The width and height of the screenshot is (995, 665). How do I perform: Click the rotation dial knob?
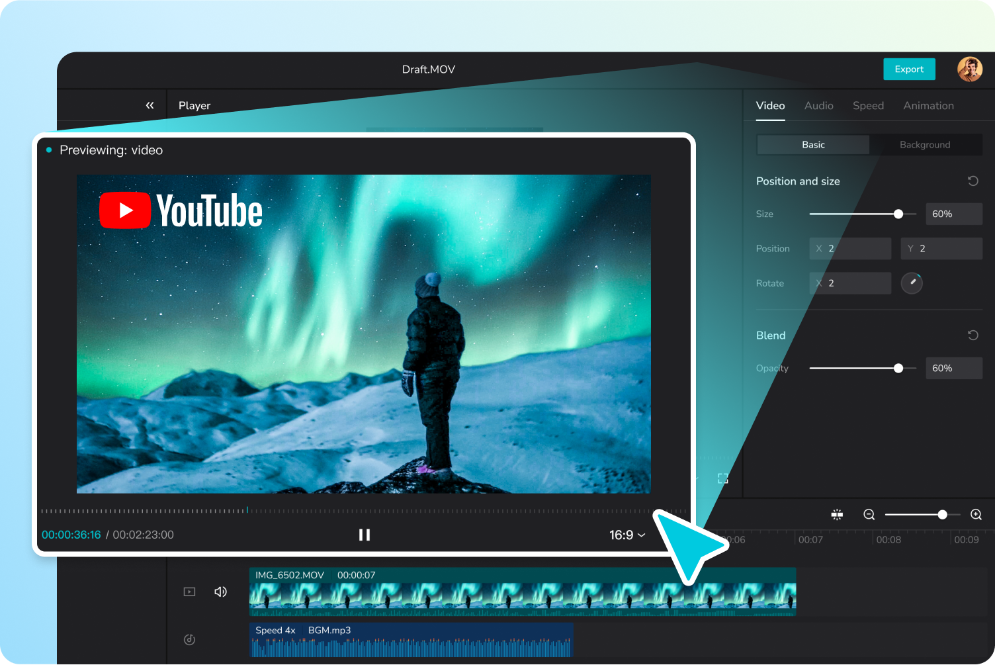tap(912, 283)
